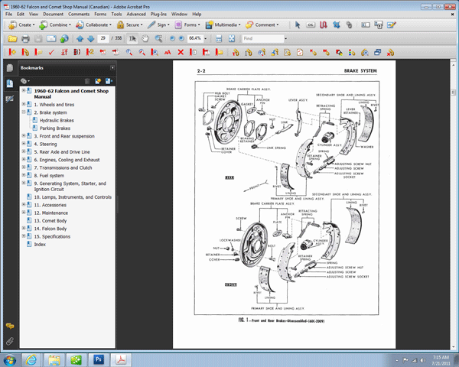Open the Create PDF dropdown
459x367 pixels.
click(21, 25)
